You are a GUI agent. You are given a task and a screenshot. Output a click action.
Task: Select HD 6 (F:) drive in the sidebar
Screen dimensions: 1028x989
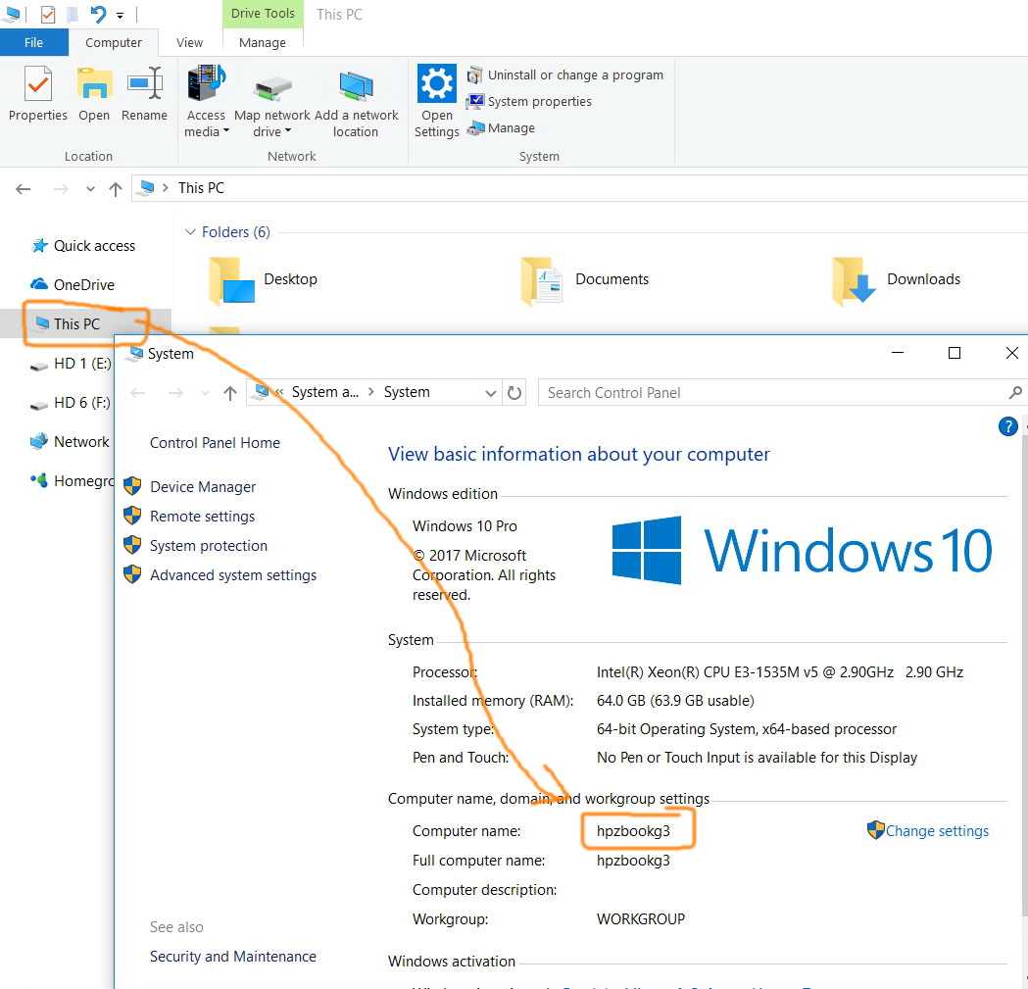(x=72, y=403)
